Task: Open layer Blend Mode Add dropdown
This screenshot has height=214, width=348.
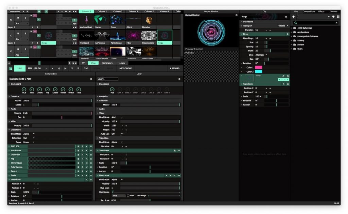Action: point(117,117)
